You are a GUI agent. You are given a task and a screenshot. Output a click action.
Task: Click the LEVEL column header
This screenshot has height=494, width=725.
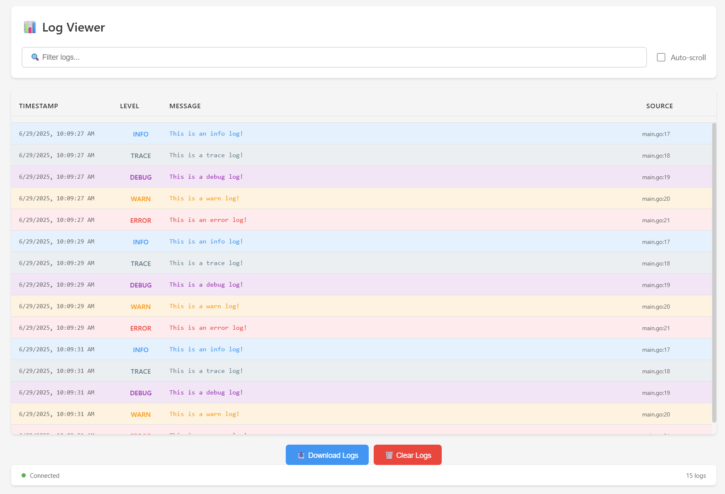click(129, 106)
